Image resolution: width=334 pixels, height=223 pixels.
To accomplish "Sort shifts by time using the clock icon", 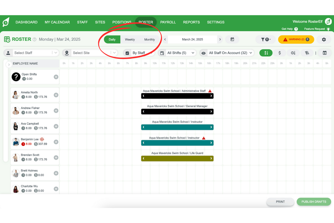I will 293,53.
